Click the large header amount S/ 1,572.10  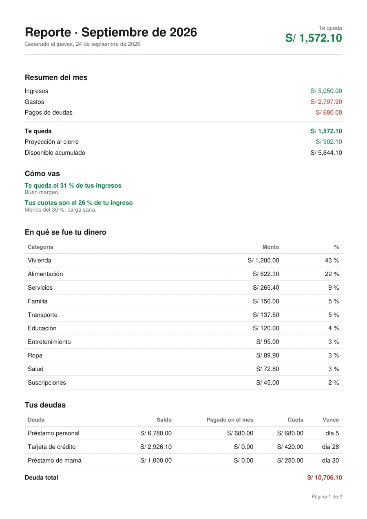[x=314, y=38]
